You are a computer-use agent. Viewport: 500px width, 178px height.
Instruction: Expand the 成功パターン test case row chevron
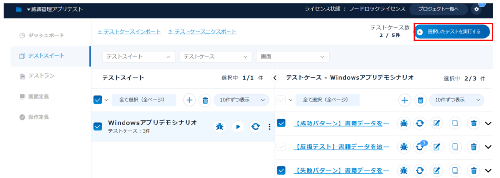click(x=488, y=123)
